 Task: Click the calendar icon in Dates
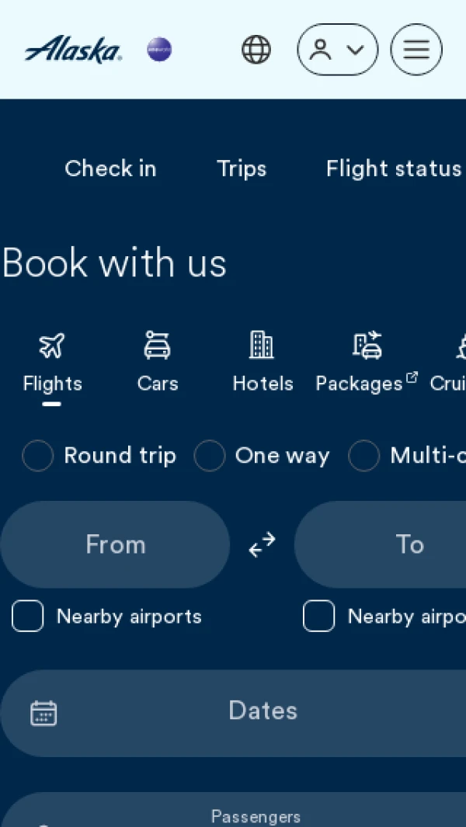[x=43, y=713]
